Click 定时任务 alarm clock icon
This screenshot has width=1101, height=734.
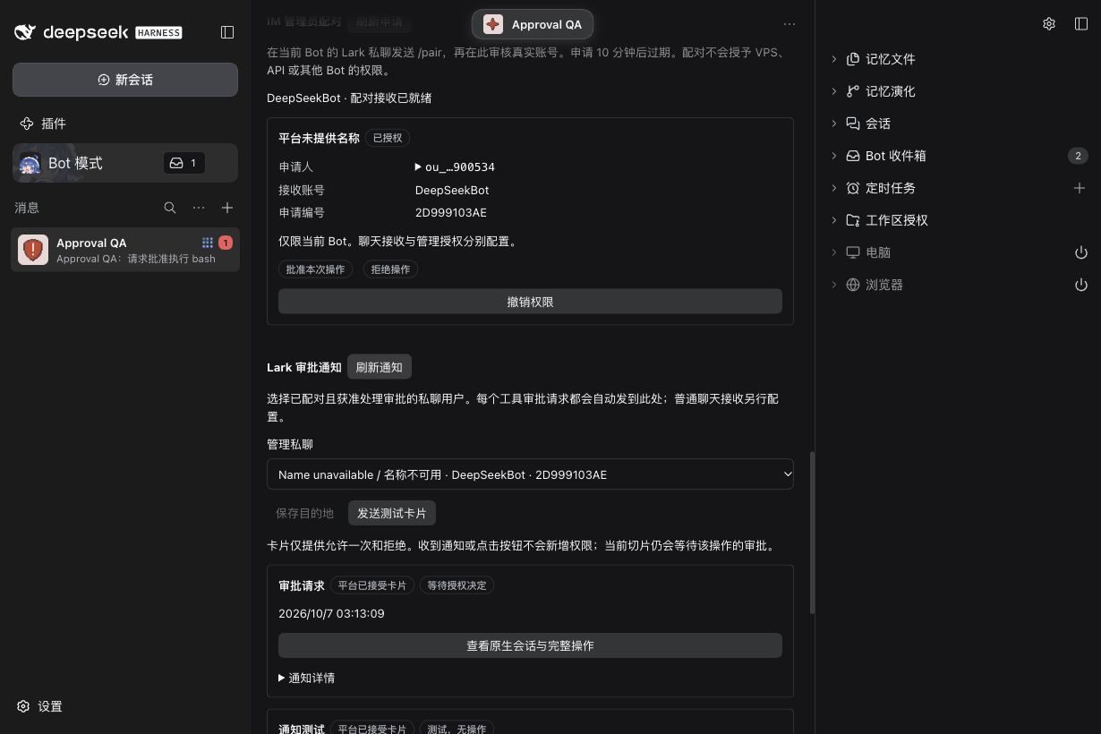click(x=853, y=188)
